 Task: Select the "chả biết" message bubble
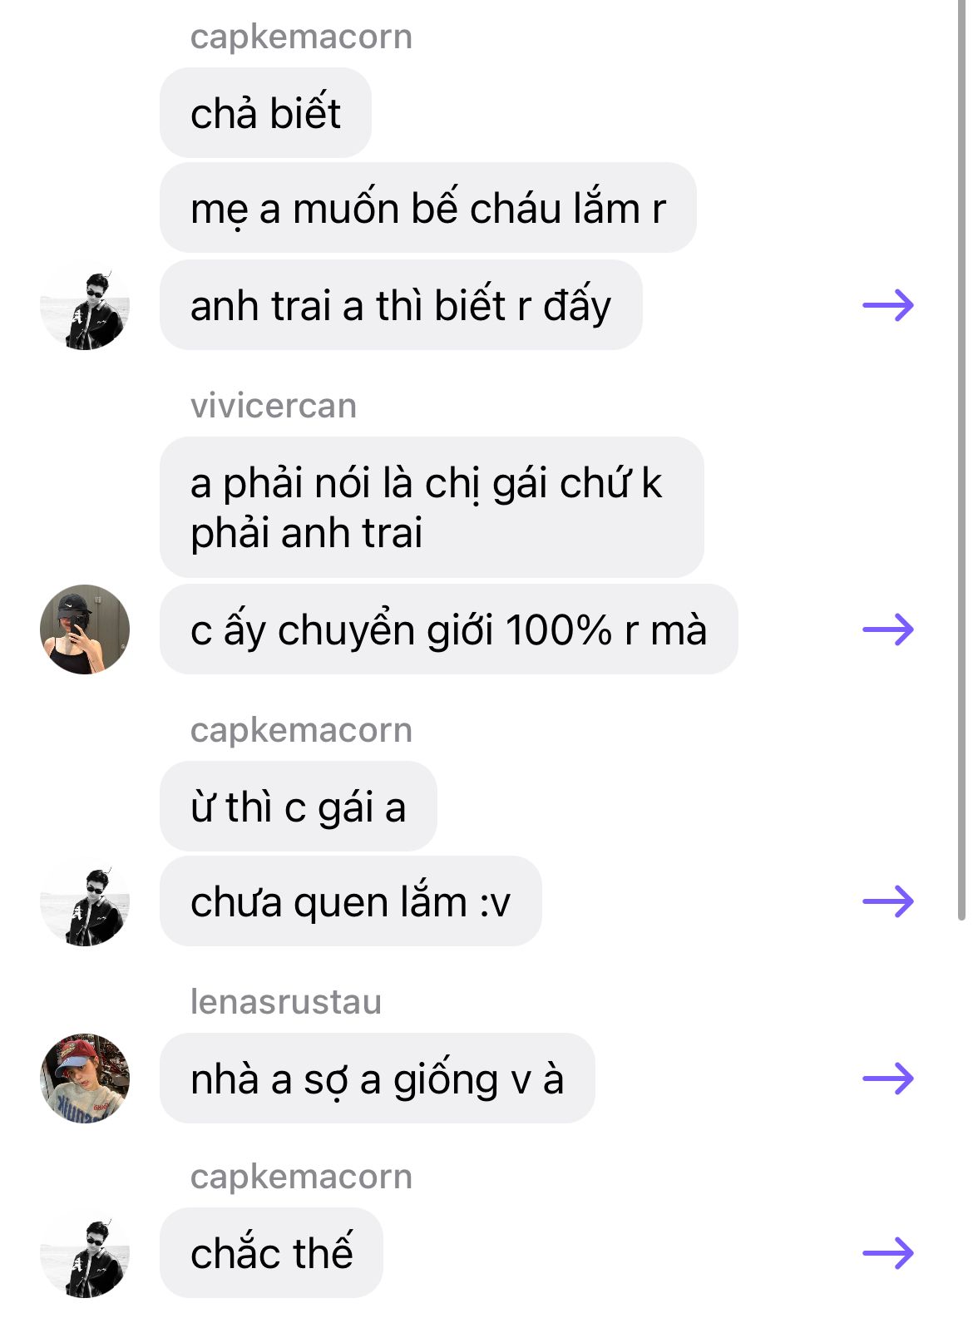[265, 113]
